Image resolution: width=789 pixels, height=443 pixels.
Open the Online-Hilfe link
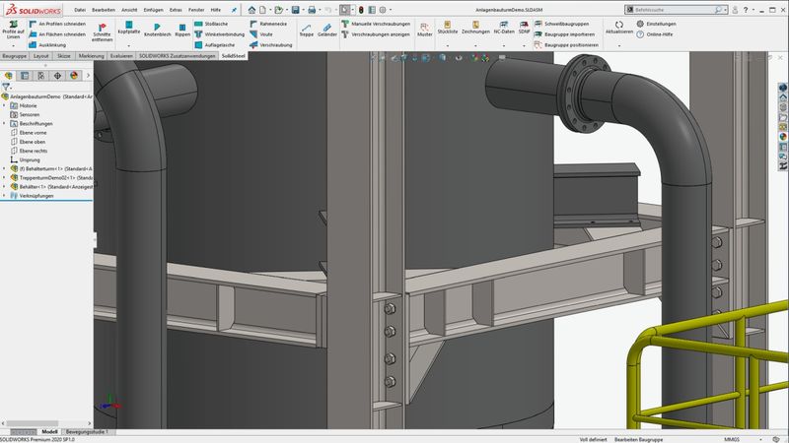click(x=659, y=34)
